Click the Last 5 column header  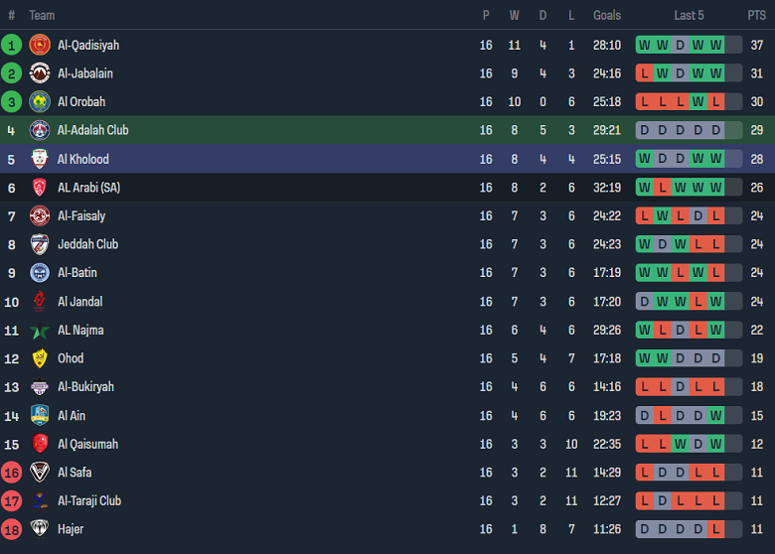point(689,15)
